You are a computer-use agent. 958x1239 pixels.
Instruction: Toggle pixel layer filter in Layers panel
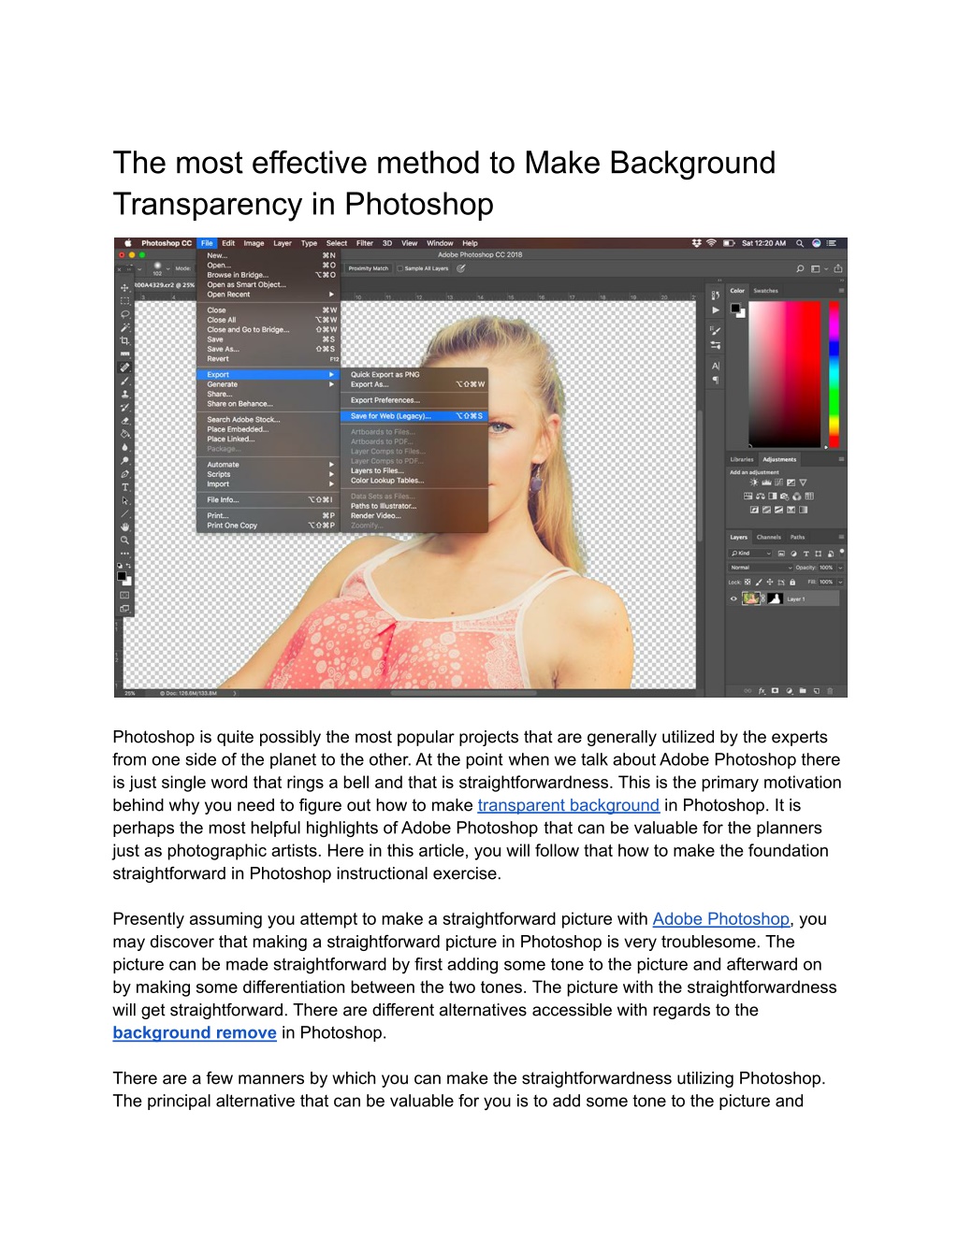[781, 554]
